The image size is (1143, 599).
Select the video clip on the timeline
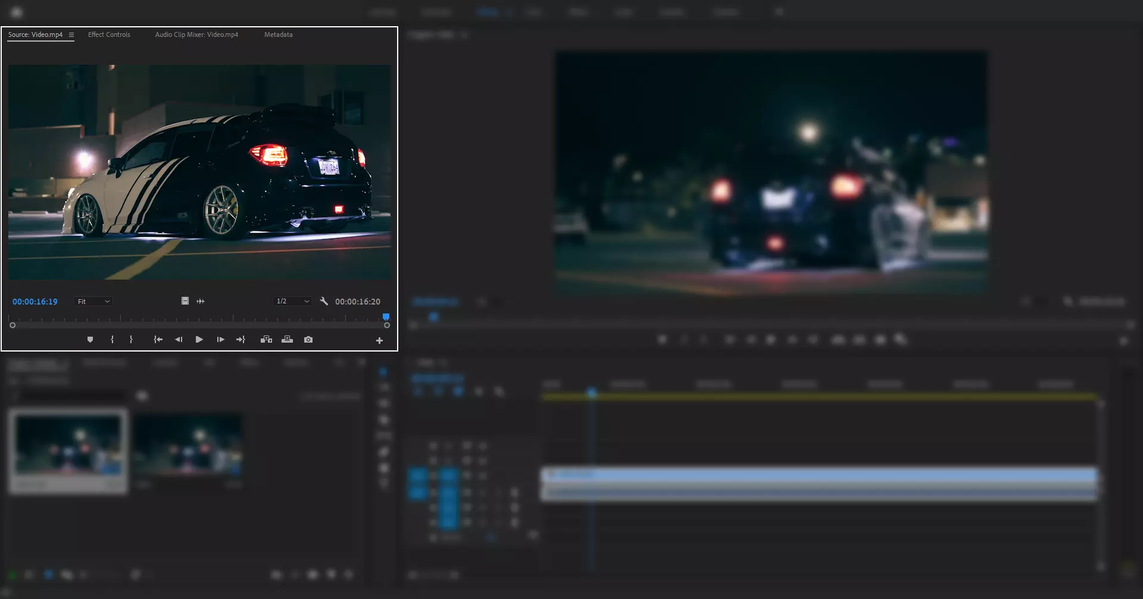(819, 475)
